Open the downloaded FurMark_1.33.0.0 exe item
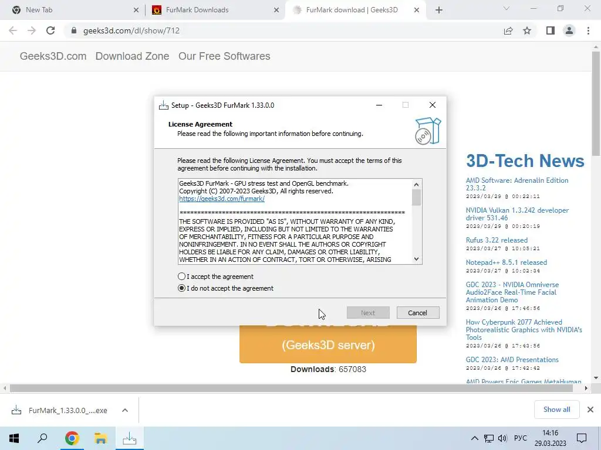601x450 pixels. pyautogui.click(x=61, y=410)
